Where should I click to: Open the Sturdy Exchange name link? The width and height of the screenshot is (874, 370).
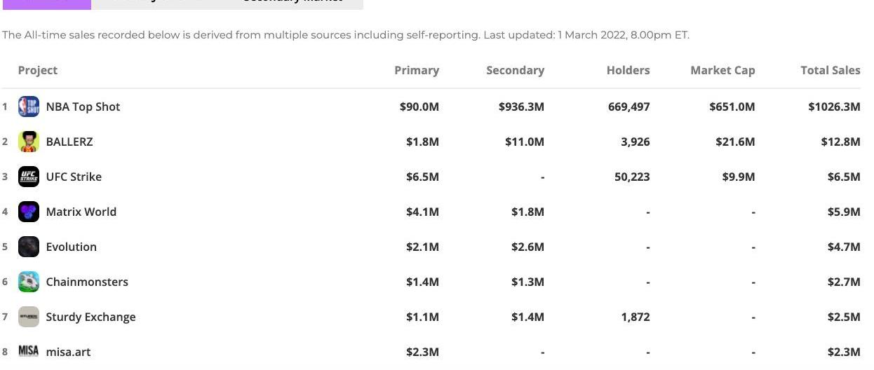point(90,317)
